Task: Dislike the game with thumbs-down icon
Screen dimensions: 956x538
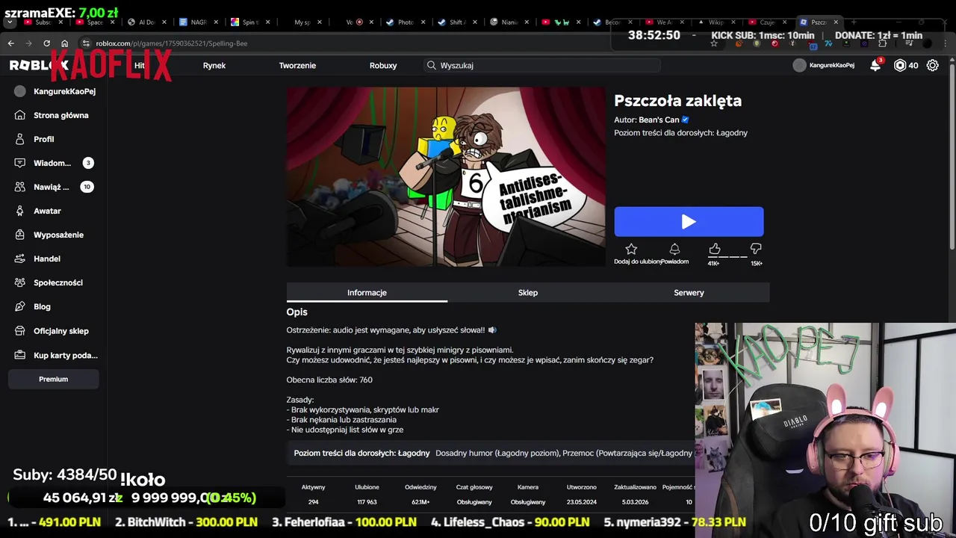Action: pyautogui.click(x=756, y=249)
